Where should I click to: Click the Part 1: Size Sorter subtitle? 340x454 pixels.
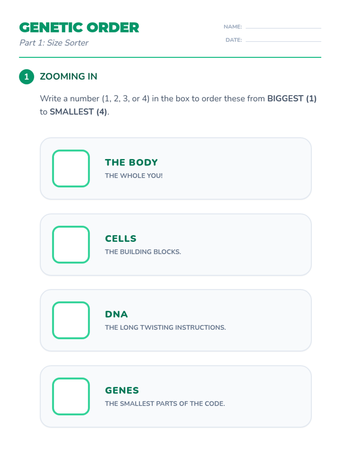pos(54,43)
